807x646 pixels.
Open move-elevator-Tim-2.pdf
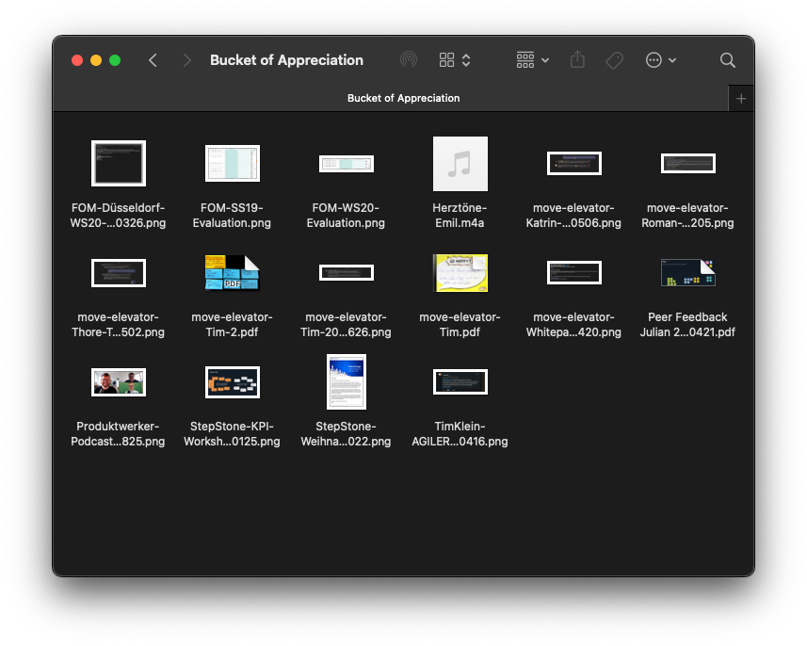(232, 272)
